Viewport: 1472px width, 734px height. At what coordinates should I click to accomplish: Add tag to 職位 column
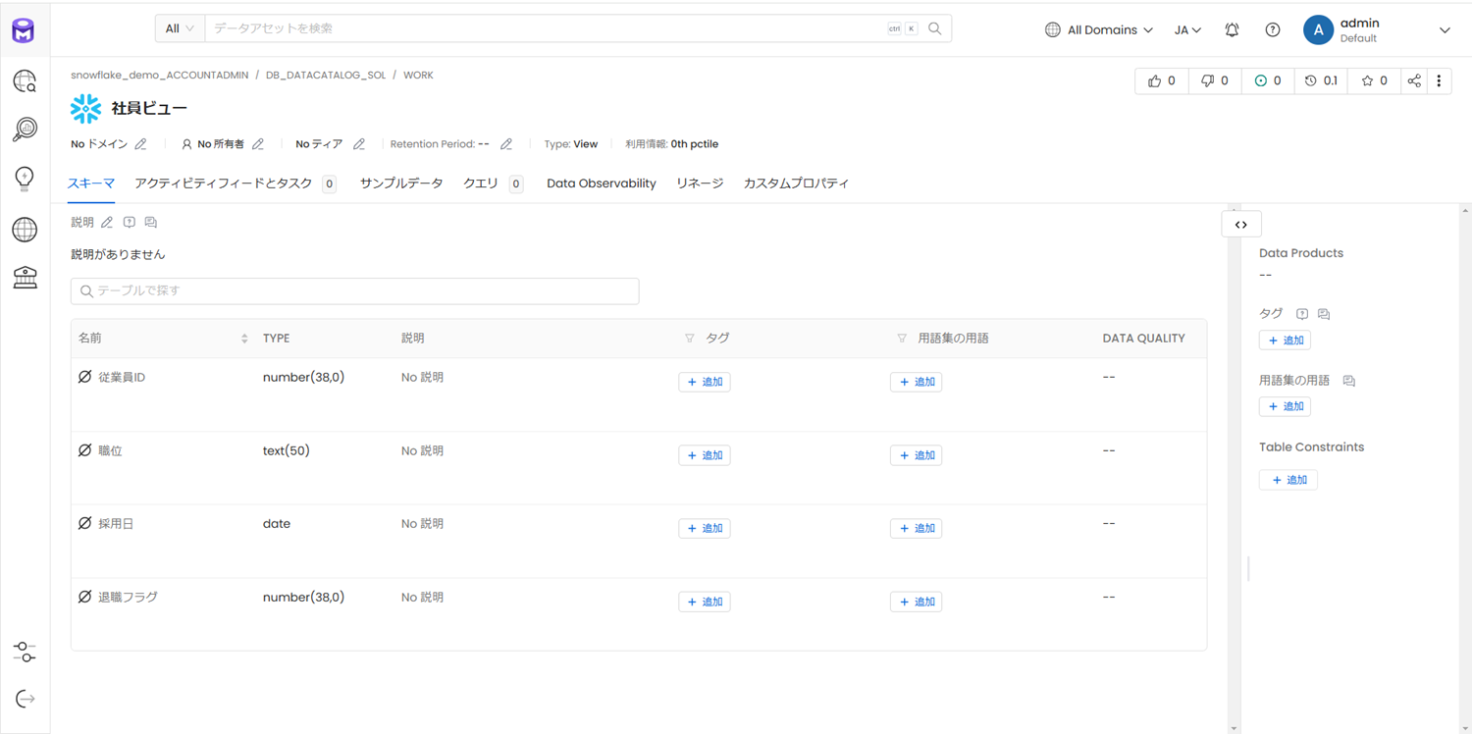pyautogui.click(x=705, y=455)
